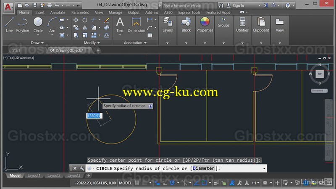Click the Diameter option in command line
336x189 pixels.
point(203,168)
